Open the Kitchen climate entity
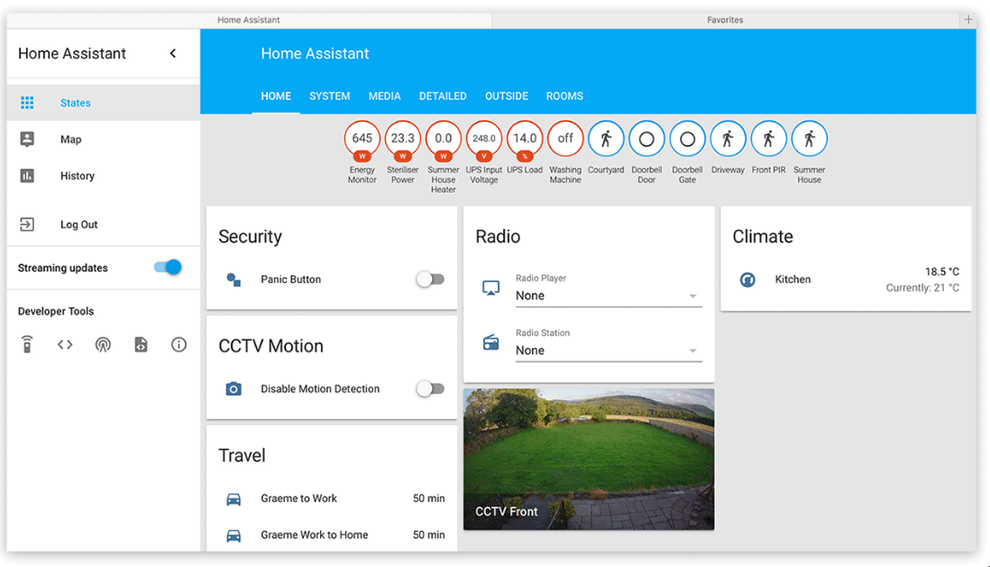Screen dimensions: 990x567 846,279
